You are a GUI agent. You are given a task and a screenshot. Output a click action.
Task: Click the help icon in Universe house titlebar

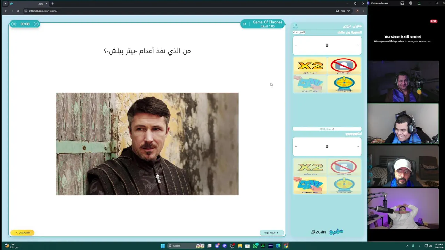pos(411,3)
